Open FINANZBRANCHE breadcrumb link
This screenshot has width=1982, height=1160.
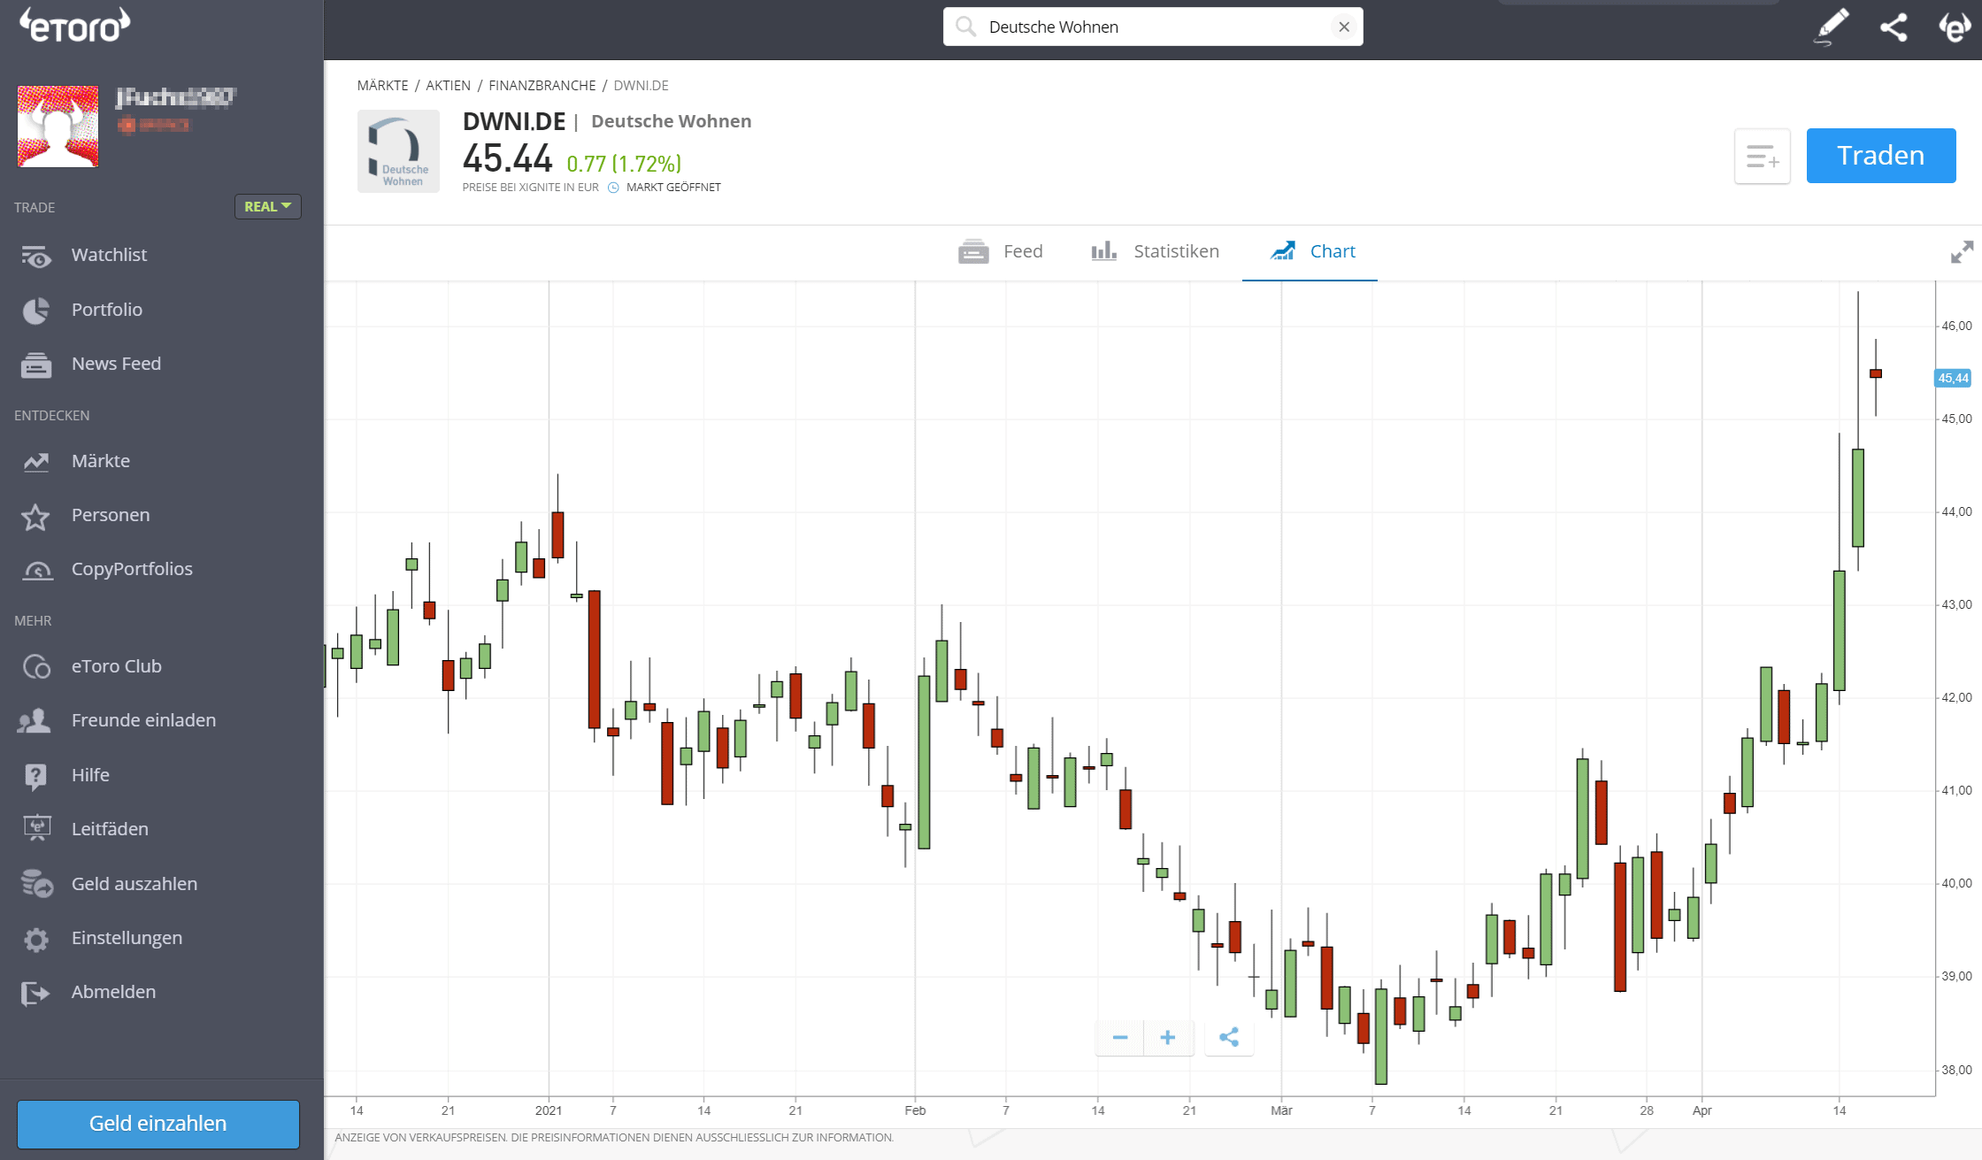[542, 85]
